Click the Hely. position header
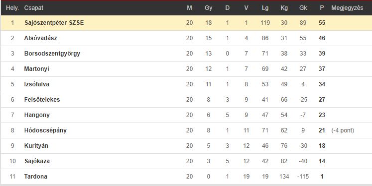 [x=12, y=8]
